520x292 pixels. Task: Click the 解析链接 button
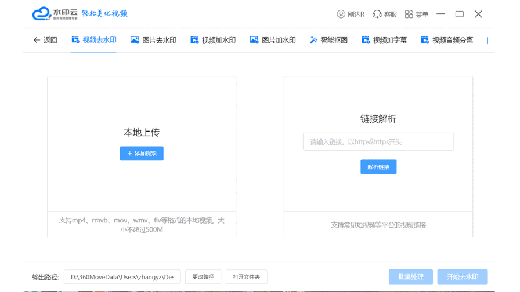[378, 167]
